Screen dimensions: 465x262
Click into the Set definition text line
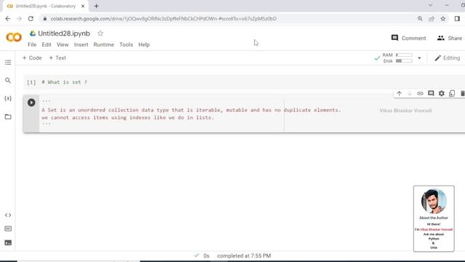[x=191, y=110]
